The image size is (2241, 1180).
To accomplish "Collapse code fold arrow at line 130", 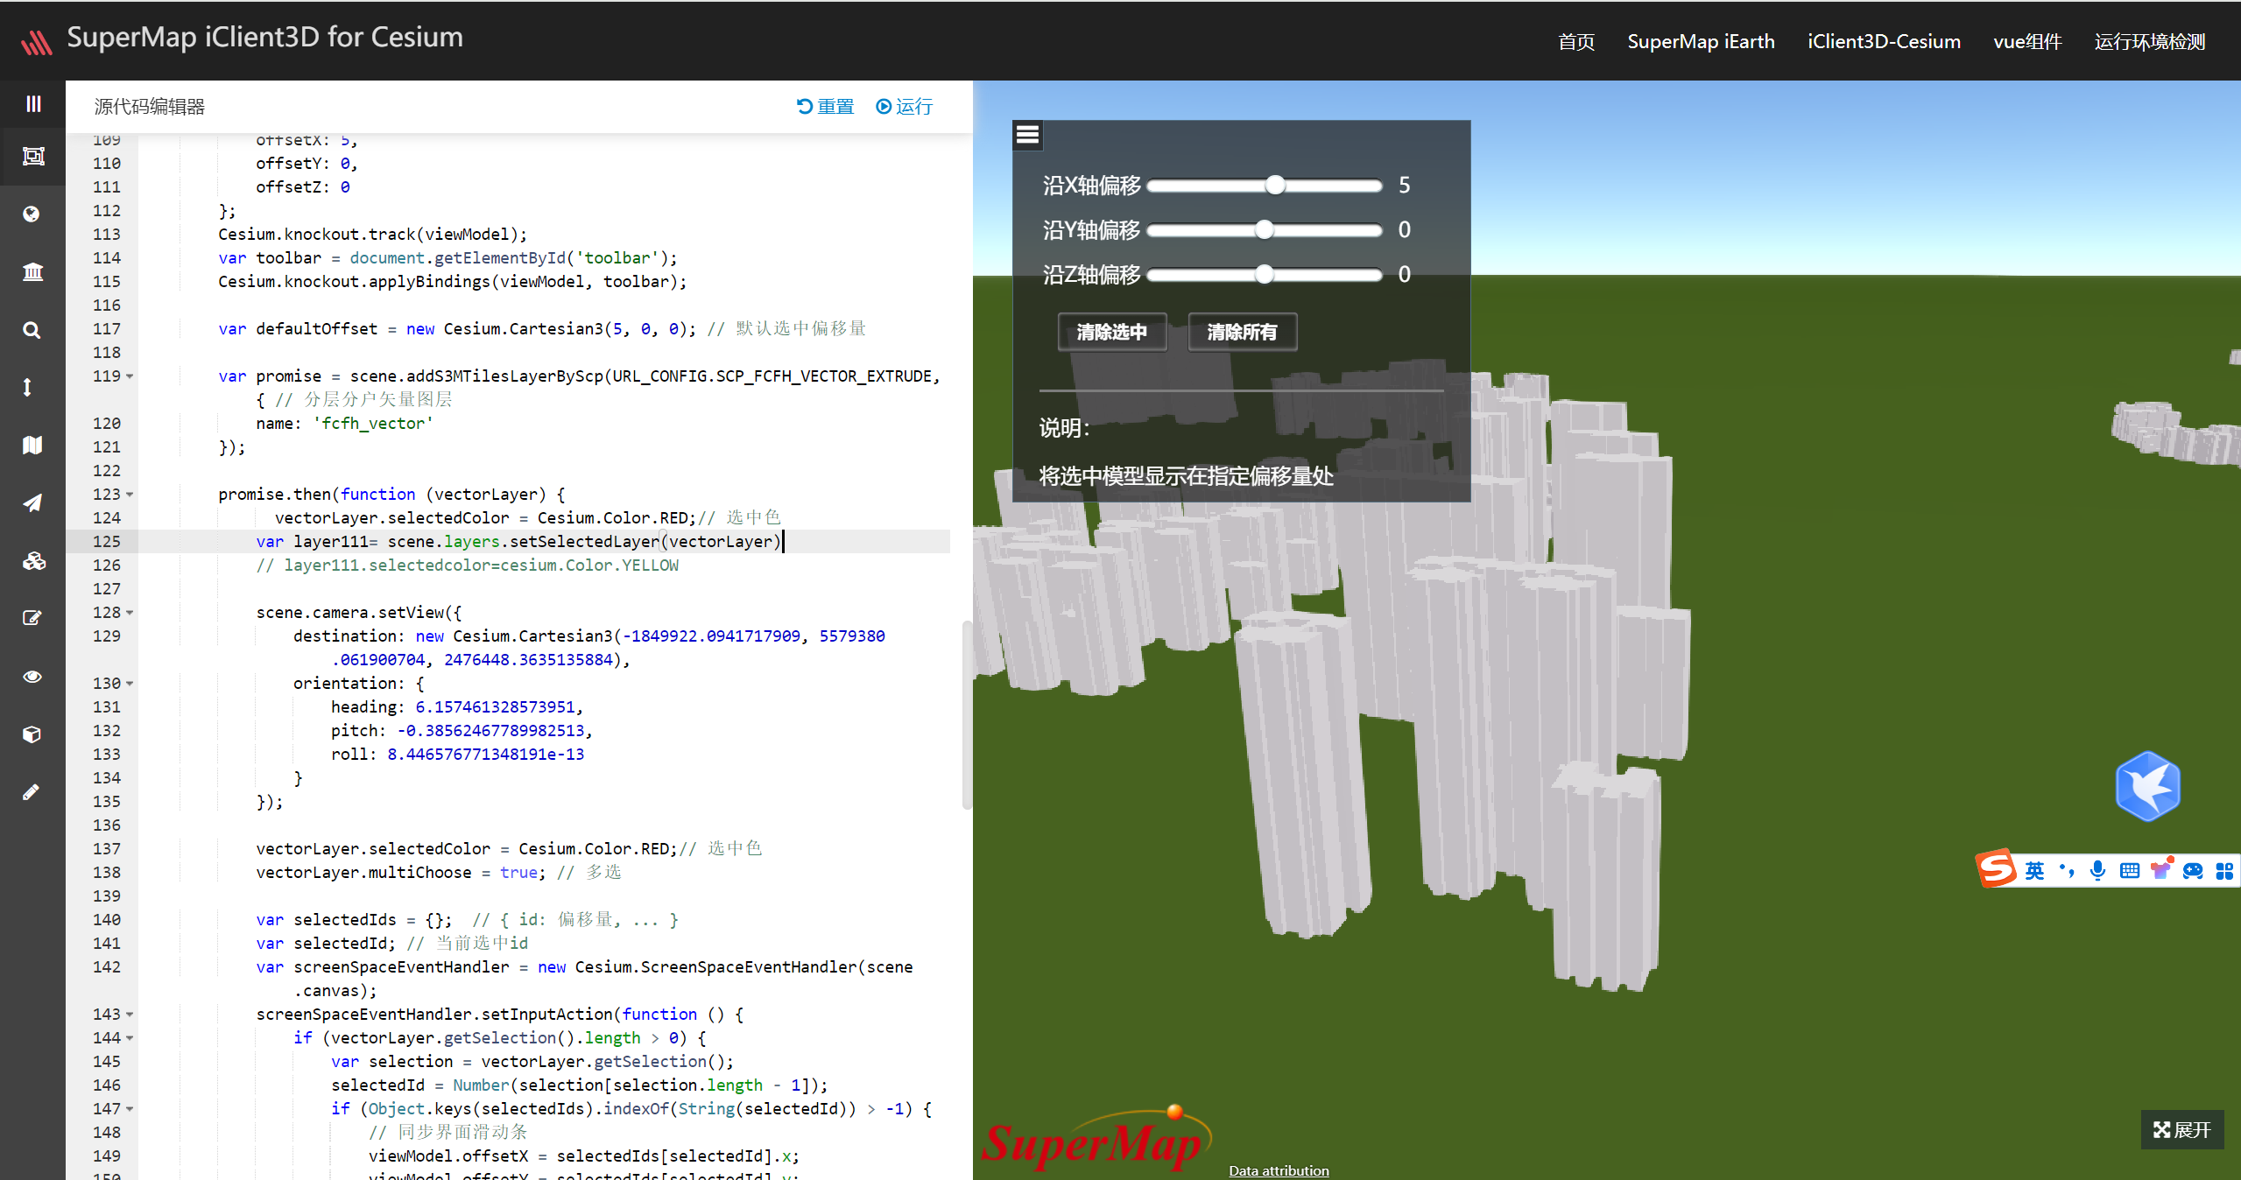I will tap(130, 684).
